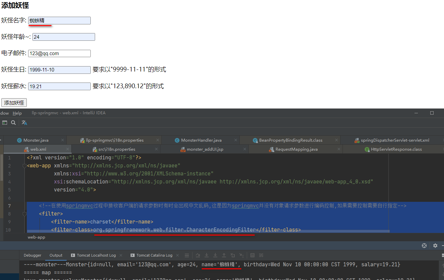Screen dimensions: 444x280
Task: Click the xsi:schemaLocation attribute line
Action: coord(213,182)
